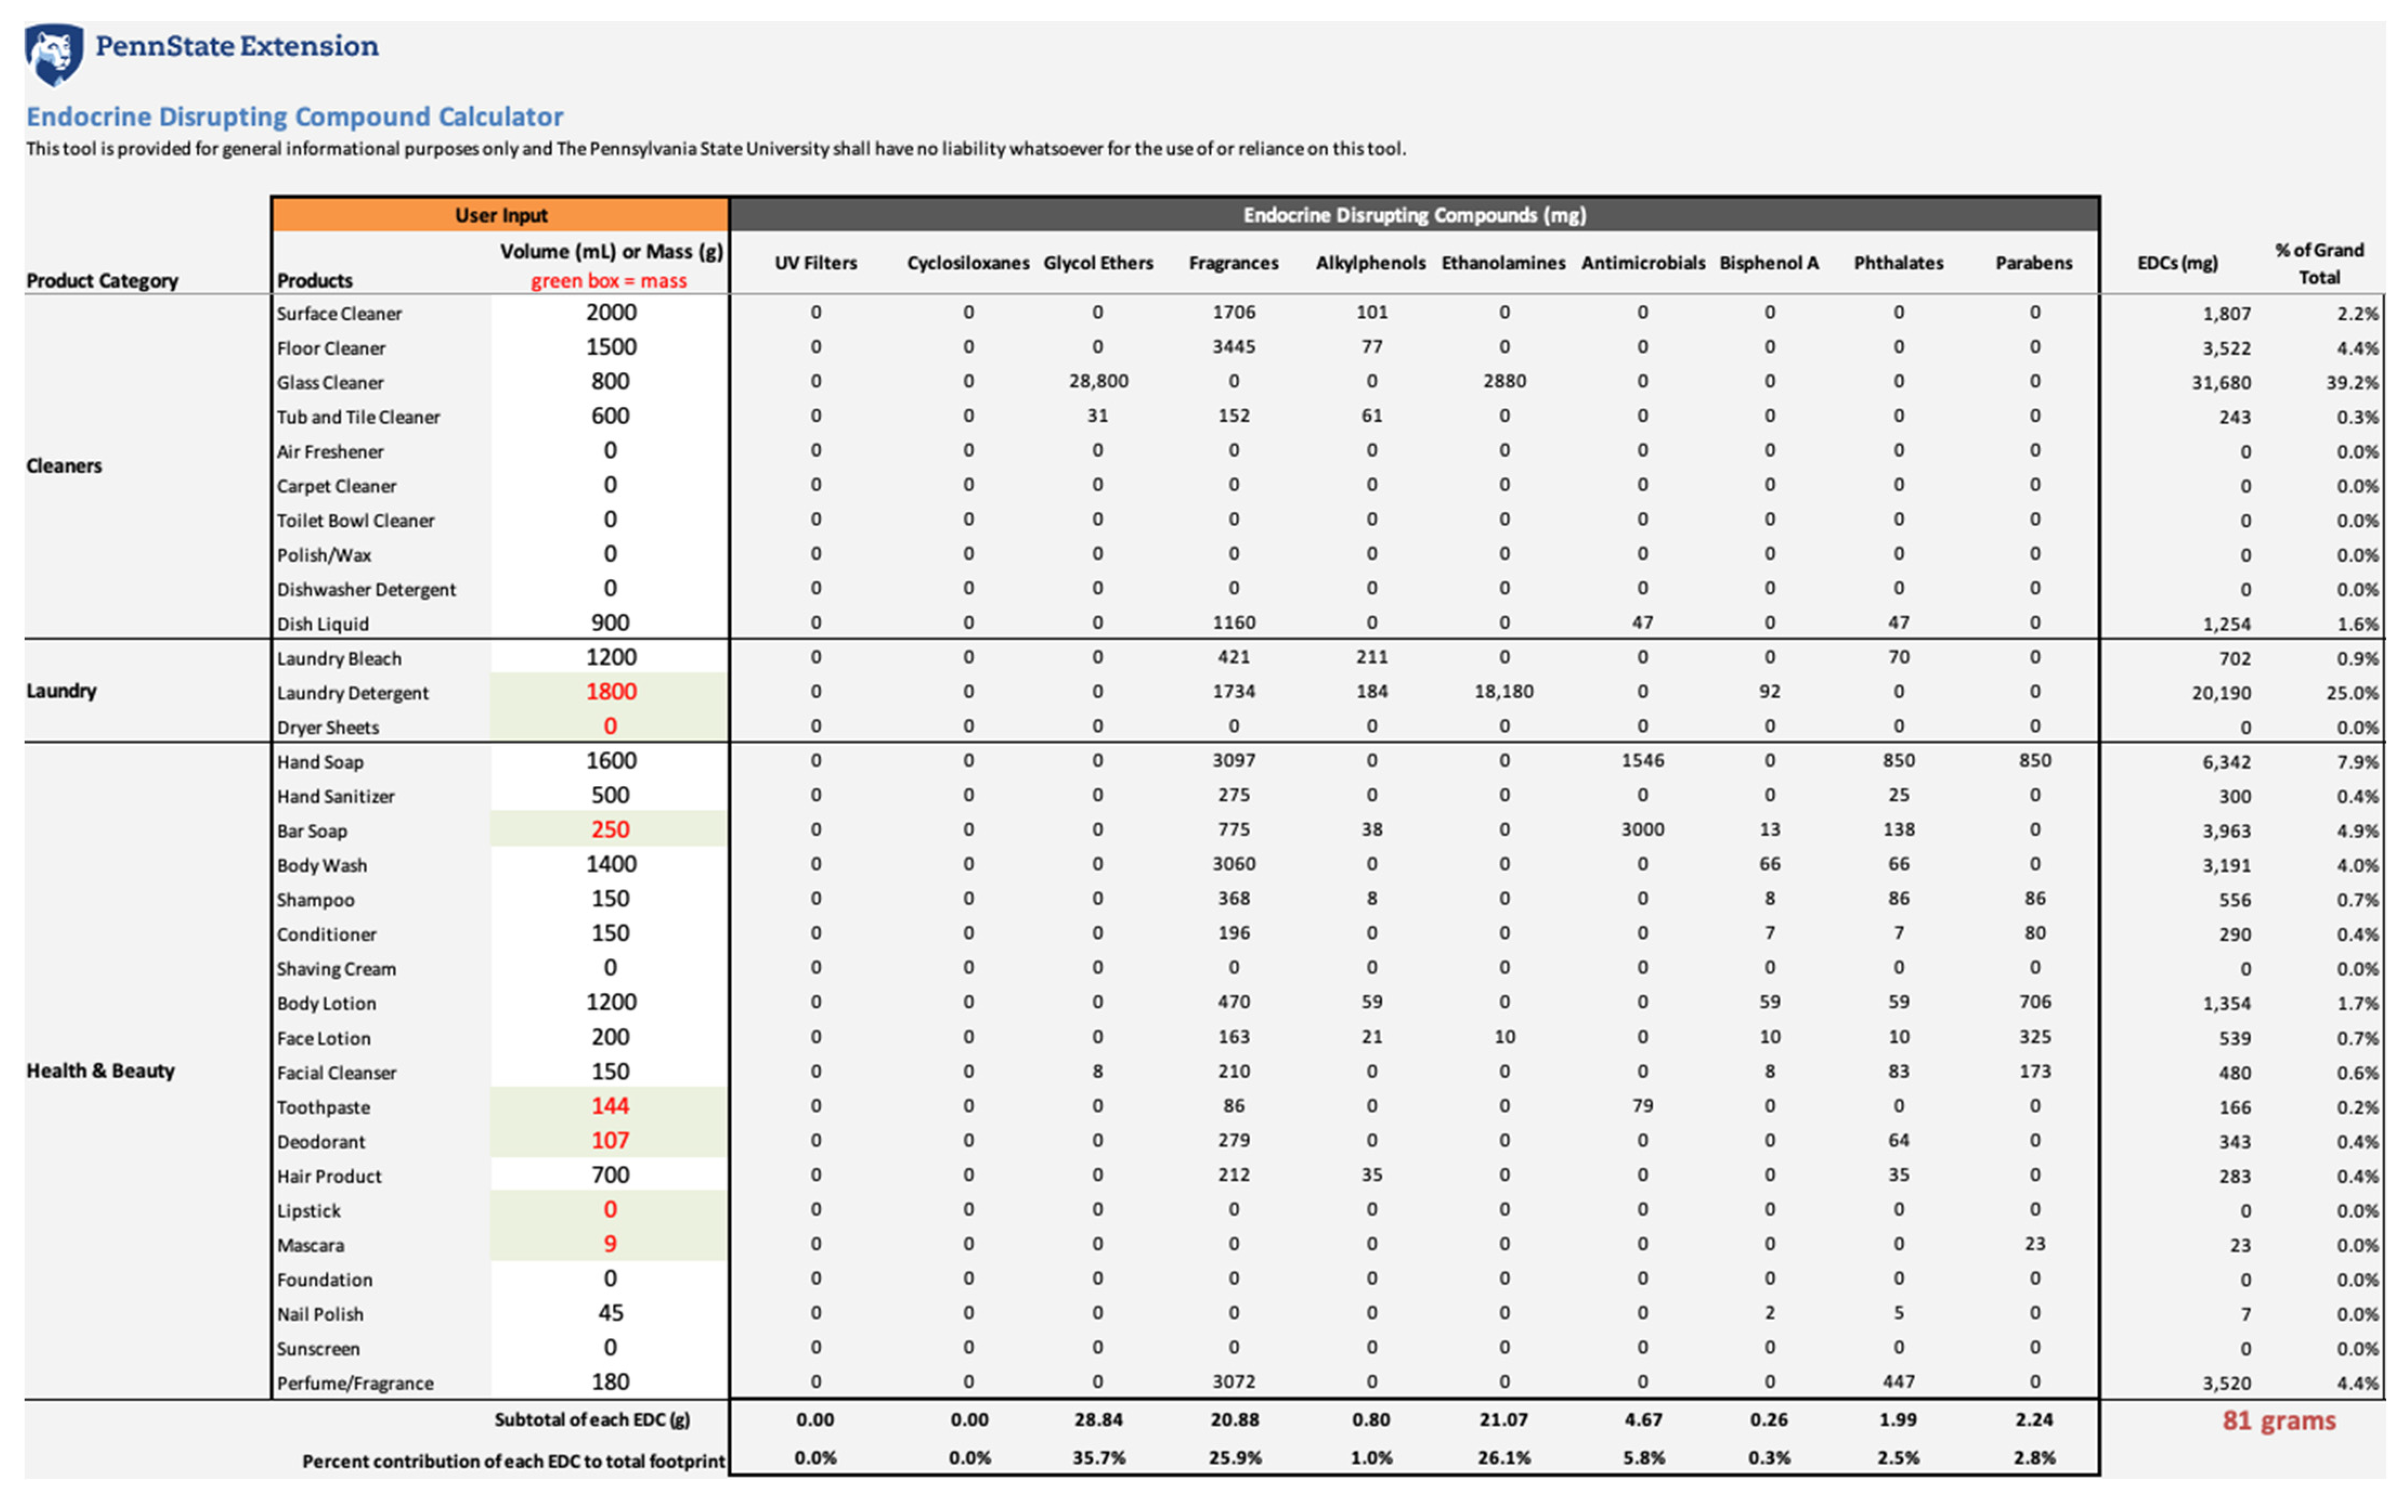Select the Mascara mass input cell
The height and width of the screenshot is (1503, 2407).
coord(610,1245)
